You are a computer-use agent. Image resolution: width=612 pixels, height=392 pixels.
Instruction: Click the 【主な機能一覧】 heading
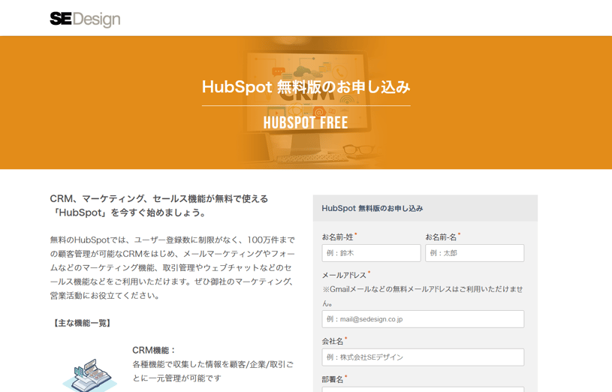82,323
